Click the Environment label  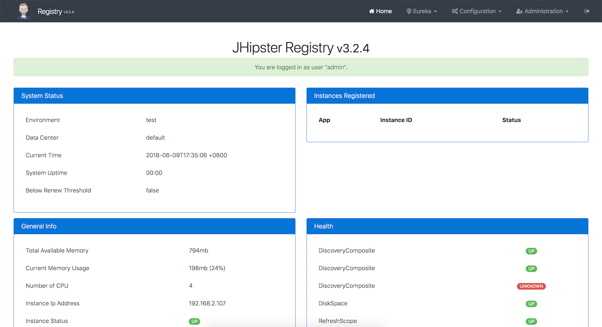(43, 120)
